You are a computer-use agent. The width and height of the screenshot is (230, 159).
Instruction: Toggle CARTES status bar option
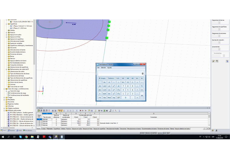pos(154,133)
